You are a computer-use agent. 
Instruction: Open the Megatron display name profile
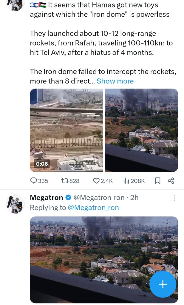[47, 198]
